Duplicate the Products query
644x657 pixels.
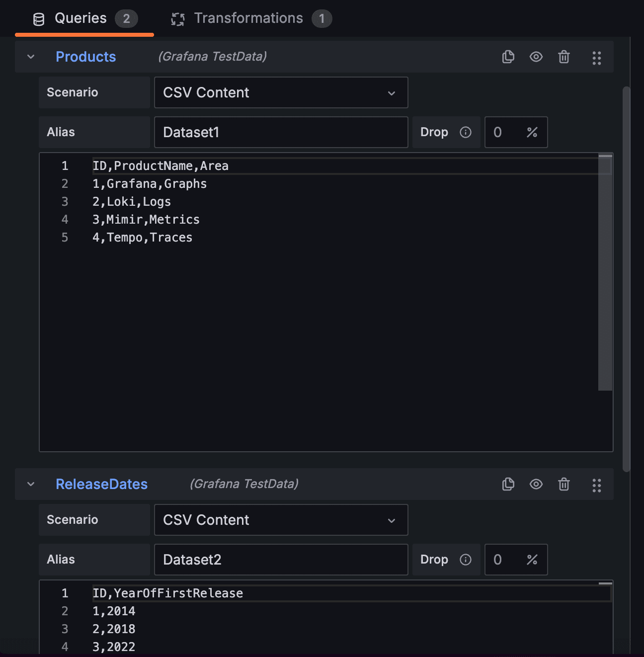pyautogui.click(x=508, y=57)
